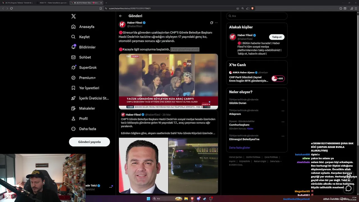Click the Grok icon on the post
Viewport: 359px width, 202px height.
[x=212, y=23]
